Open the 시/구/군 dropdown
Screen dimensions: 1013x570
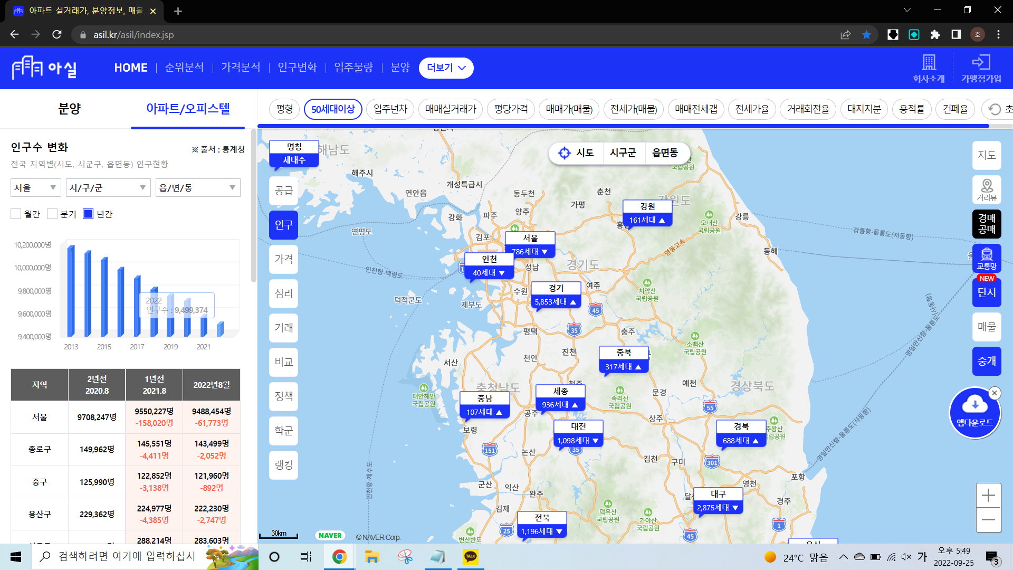(x=108, y=188)
